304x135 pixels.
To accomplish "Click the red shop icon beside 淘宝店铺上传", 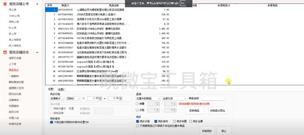I will click(x=5, y=4).
